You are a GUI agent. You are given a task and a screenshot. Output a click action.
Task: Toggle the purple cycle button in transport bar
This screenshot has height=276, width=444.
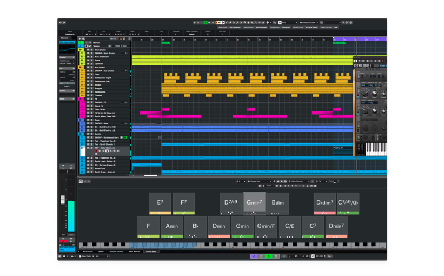coord(254,257)
